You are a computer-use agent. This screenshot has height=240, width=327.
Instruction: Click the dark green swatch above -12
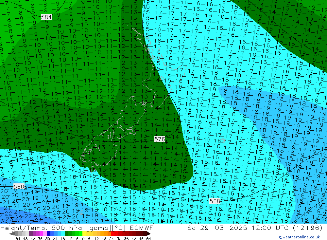66,233
